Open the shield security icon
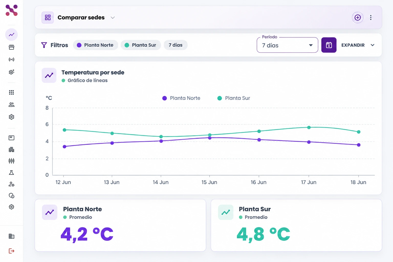 12,195
